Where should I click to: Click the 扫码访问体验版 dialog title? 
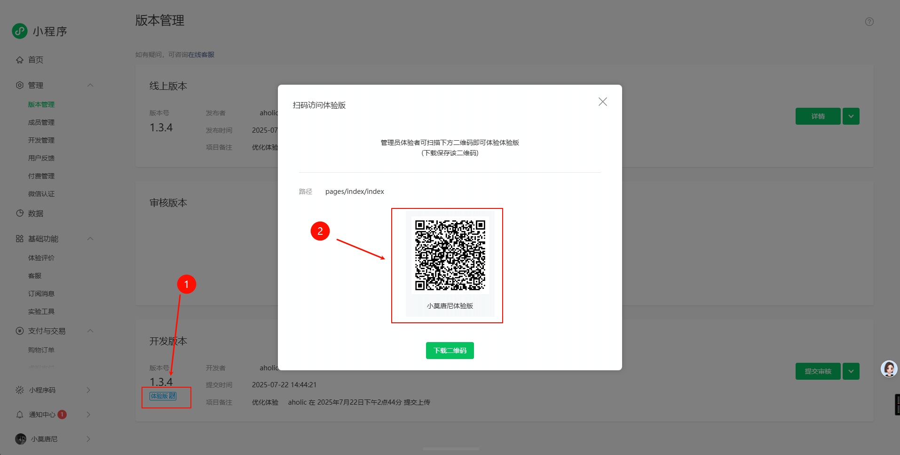(x=319, y=105)
